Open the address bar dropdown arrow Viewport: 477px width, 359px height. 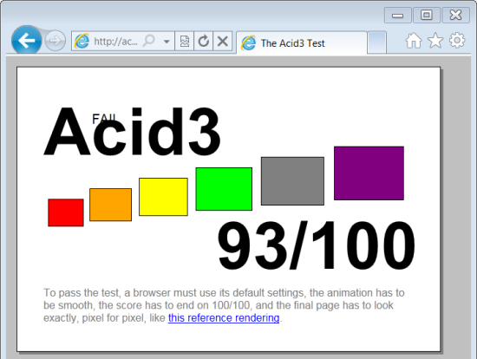point(167,41)
